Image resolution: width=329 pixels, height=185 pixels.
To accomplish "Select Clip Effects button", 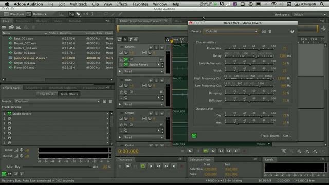I will [47, 94].
